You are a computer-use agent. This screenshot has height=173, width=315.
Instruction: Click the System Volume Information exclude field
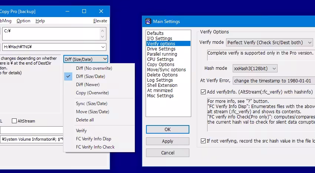pyautogui.click(x=32, y=139)
